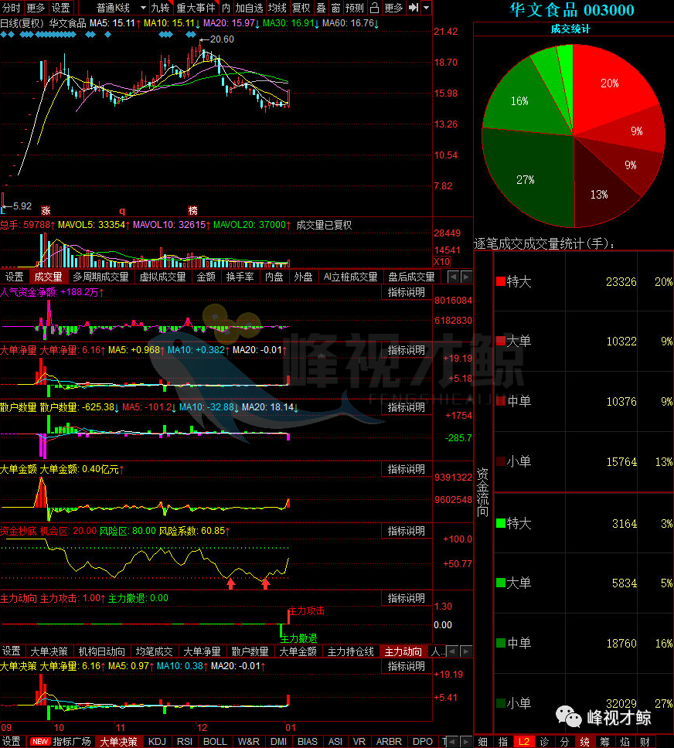The height and width of the screenshot is (748, 674).
Task: Select the KDJ indicator tab
Action: (157, 742)
